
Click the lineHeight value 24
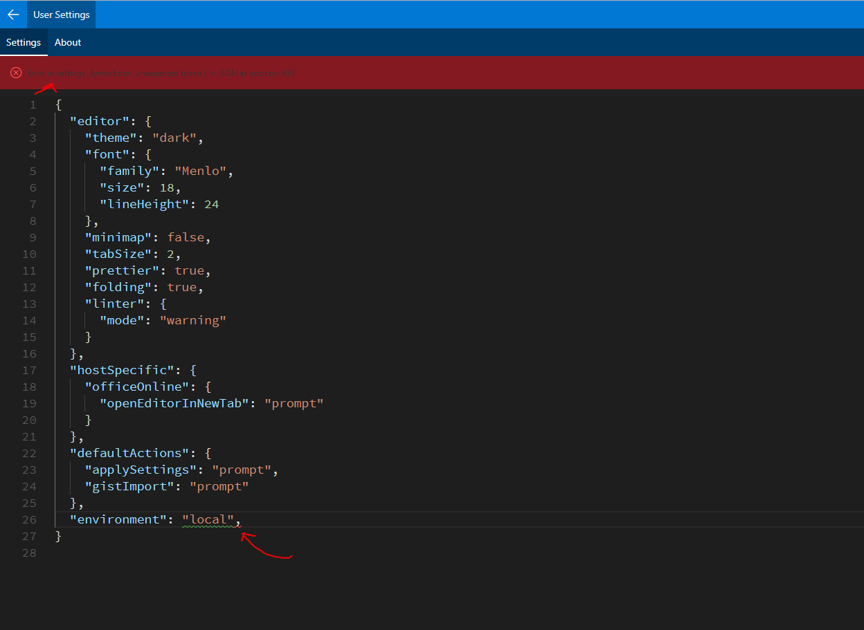[213, 203]
